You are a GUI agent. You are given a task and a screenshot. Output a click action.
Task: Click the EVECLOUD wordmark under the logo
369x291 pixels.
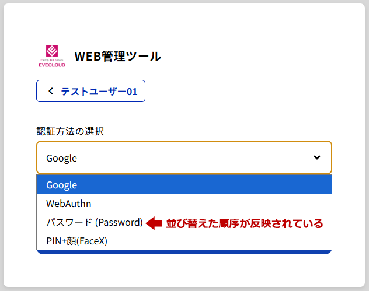click(x=52, y=65)
